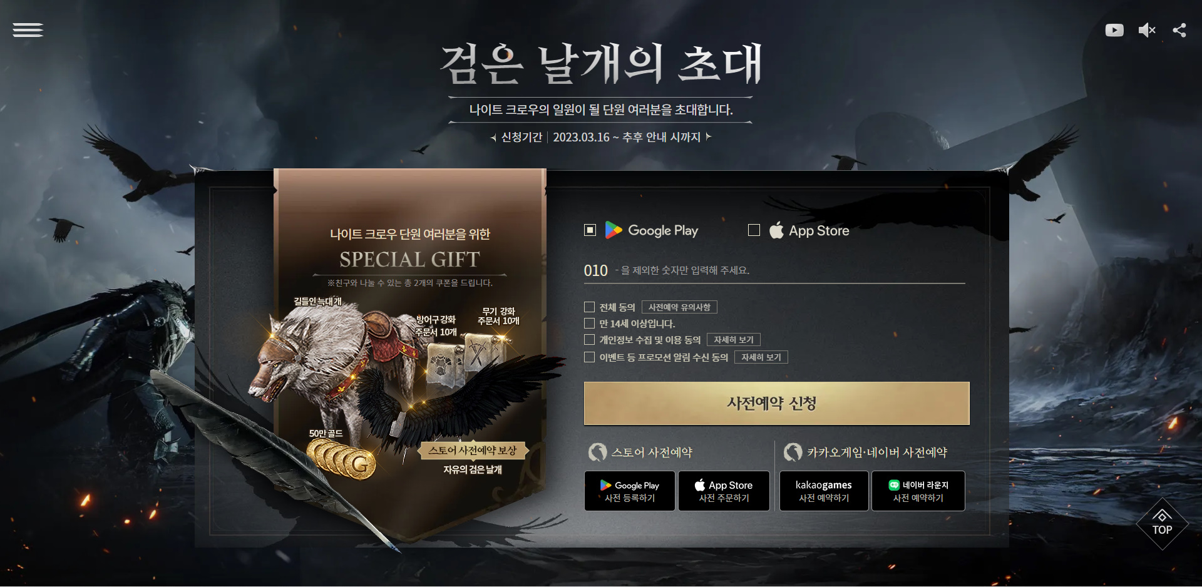Check the 프로모션 알림 수신 동의 checkbox

(589, 357)
